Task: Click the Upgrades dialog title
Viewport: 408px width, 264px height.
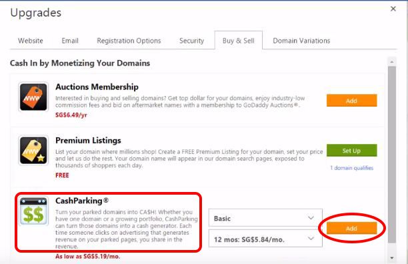Action: (35, 13)
